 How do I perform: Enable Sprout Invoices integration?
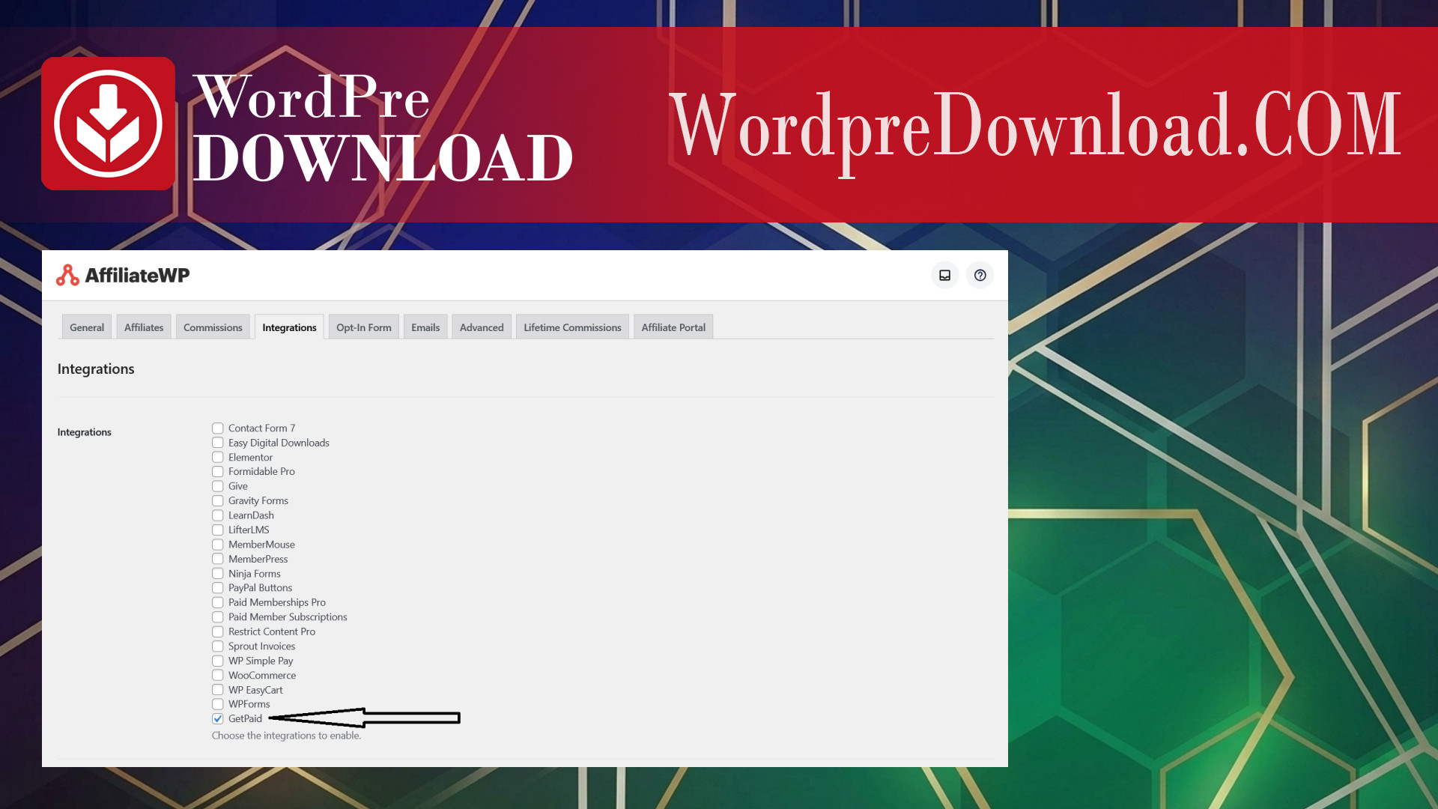(217, 646)
